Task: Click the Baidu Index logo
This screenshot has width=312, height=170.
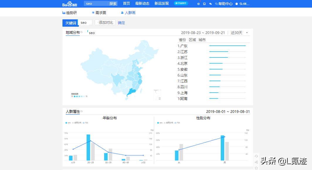Action: [x=70, y=4]
